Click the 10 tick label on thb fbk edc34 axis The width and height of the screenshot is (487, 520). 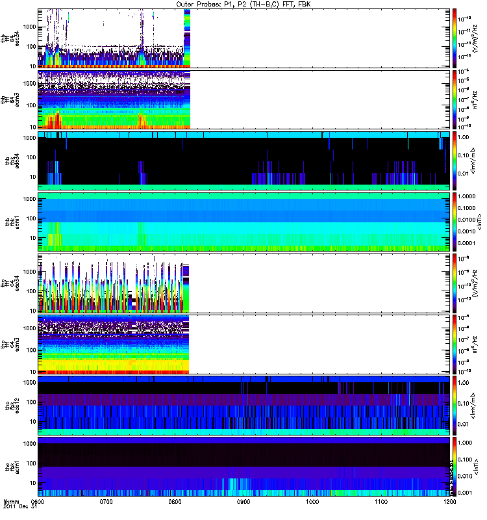(33, 177)
